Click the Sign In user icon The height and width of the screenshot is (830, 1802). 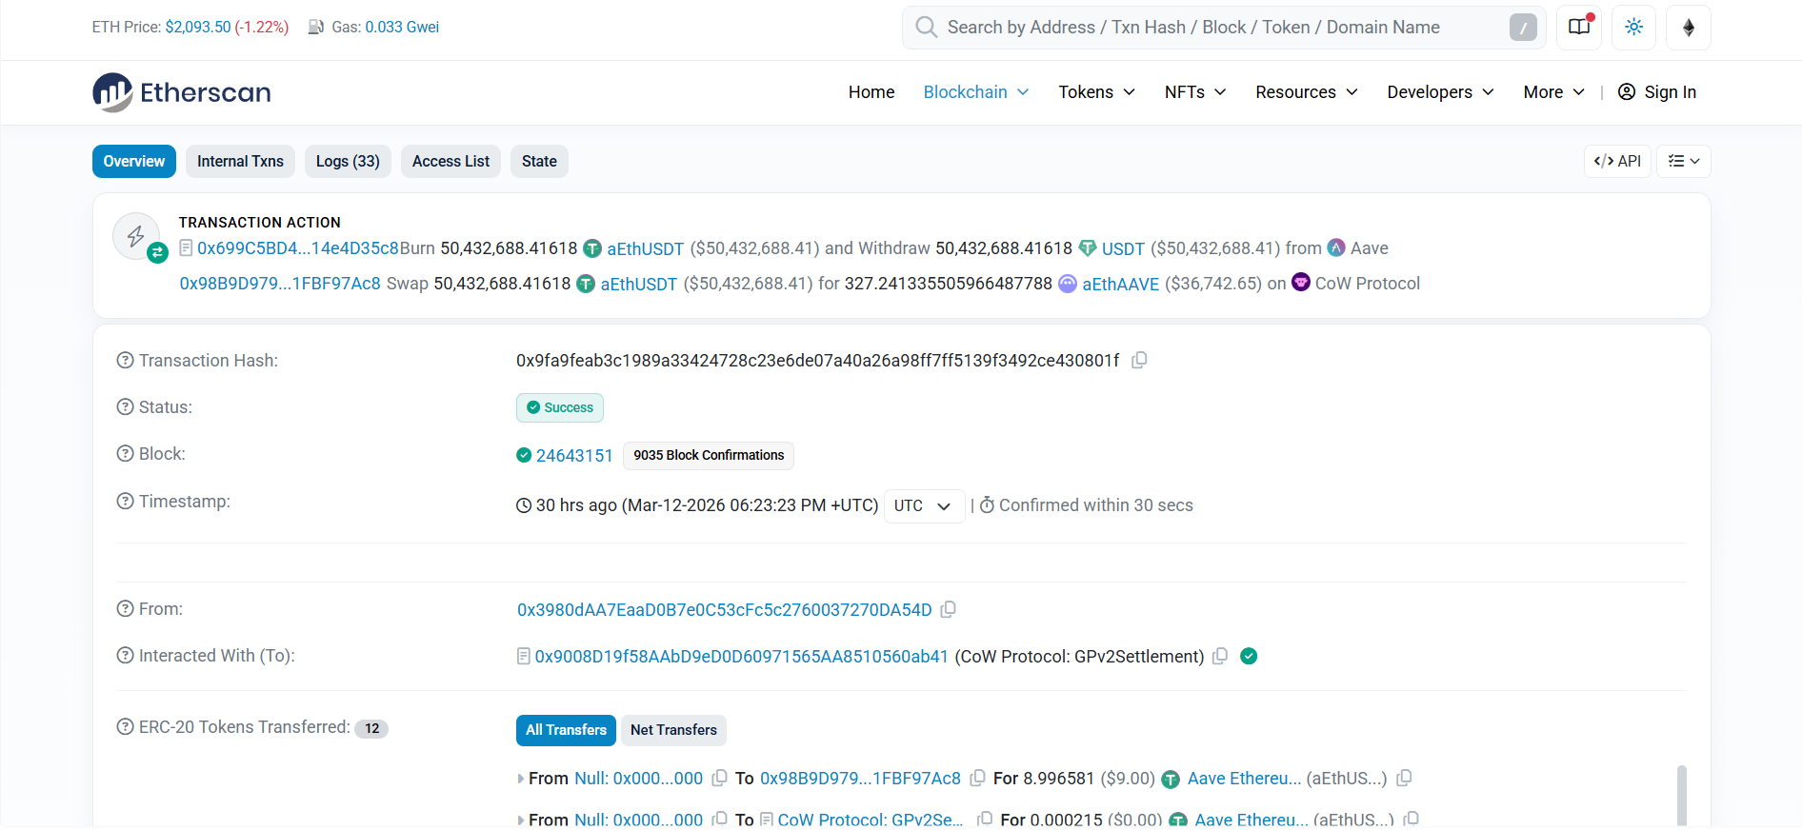click(1627, 91)
